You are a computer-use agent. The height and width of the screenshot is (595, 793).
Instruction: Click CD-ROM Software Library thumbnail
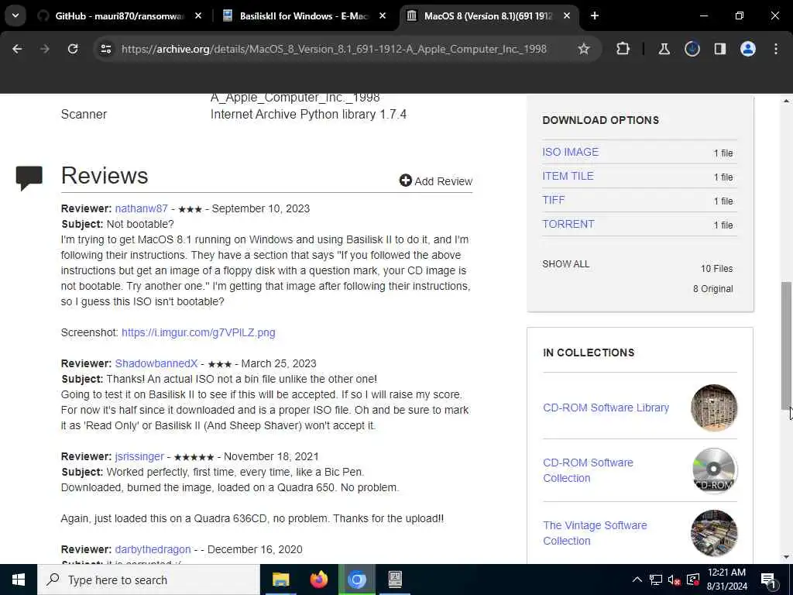[x=713, y=408]
